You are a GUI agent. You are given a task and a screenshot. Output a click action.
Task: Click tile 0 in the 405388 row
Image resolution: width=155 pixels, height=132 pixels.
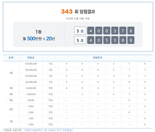[99, 40]
